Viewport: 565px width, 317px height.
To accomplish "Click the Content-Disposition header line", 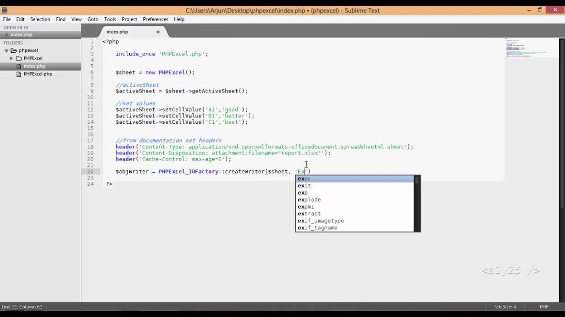I will tap(223, 153).
